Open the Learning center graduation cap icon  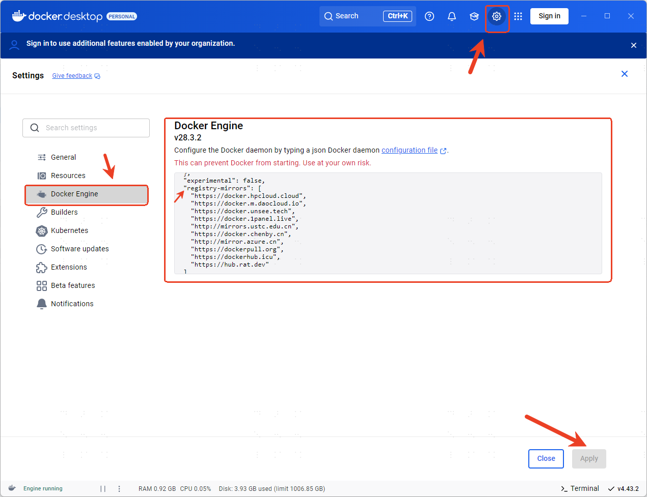tap(474, 16)
